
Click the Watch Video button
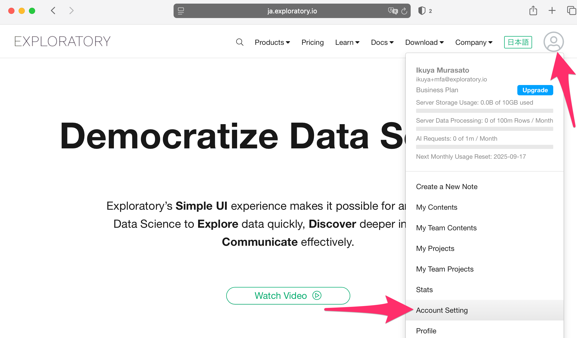coord(288,296)
